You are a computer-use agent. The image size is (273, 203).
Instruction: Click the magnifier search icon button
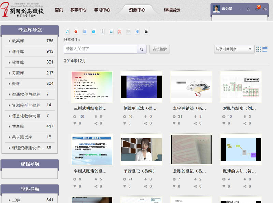pos(141,49)
